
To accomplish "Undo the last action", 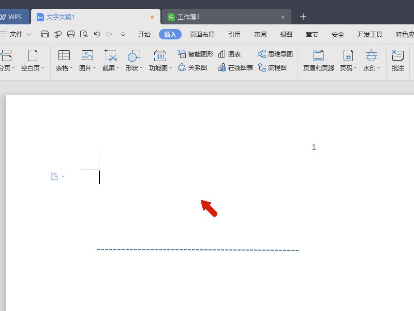I will (97, 34).
